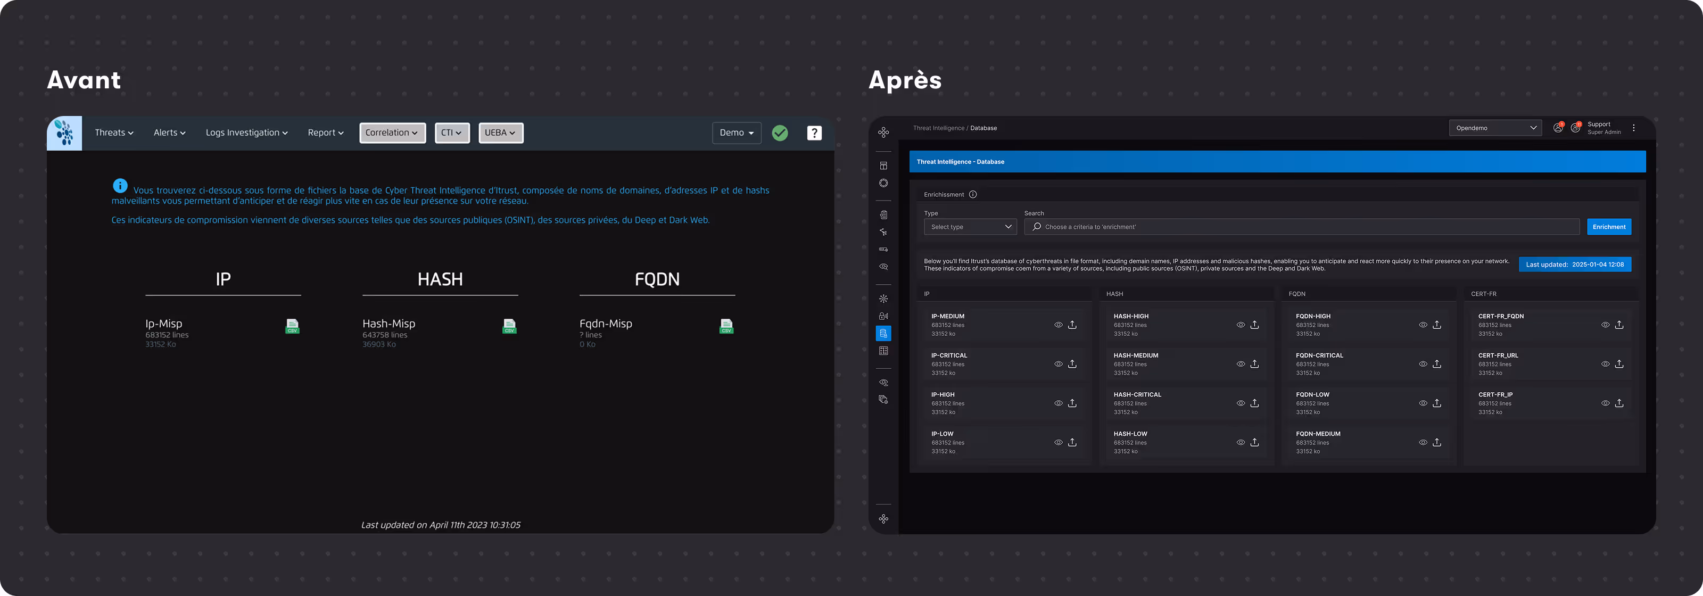Open the first notification bell with badge
Viewport: 1703px width, 596px height.
1558,128
